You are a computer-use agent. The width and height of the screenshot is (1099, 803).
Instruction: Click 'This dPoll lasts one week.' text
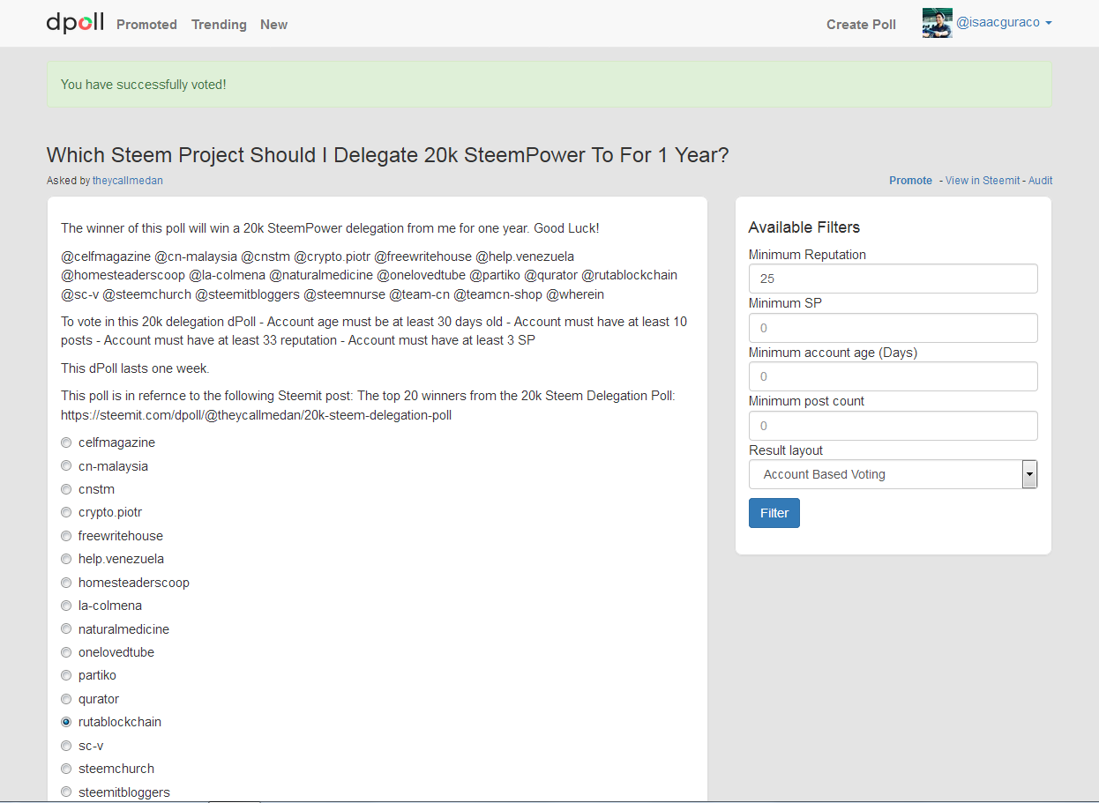click(x=135, y=368)
